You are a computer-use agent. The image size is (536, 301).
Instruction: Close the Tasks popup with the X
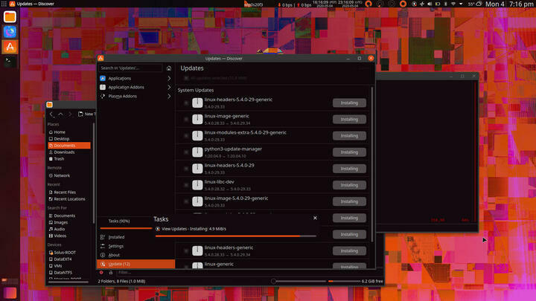click(x=315, y=218)
